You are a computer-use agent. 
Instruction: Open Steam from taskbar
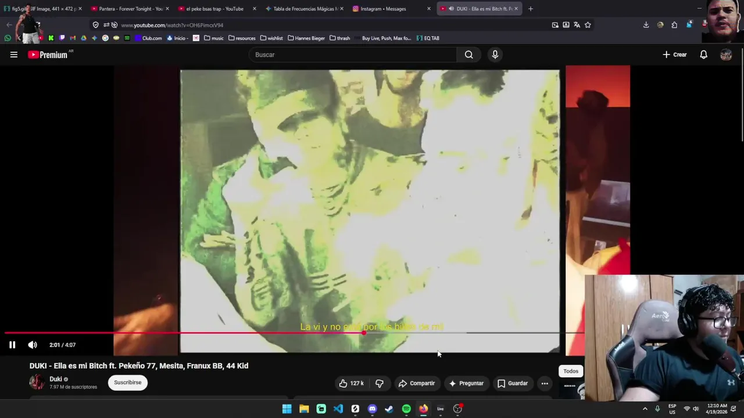389,409
